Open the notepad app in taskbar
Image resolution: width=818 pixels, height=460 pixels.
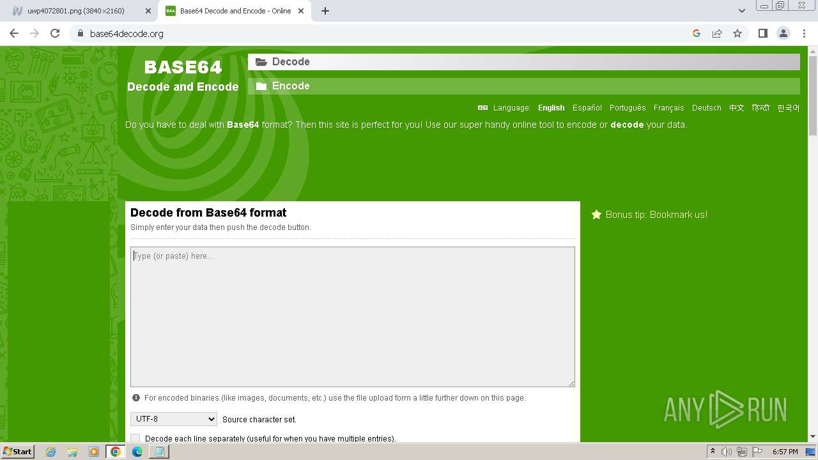click(159, 452)
